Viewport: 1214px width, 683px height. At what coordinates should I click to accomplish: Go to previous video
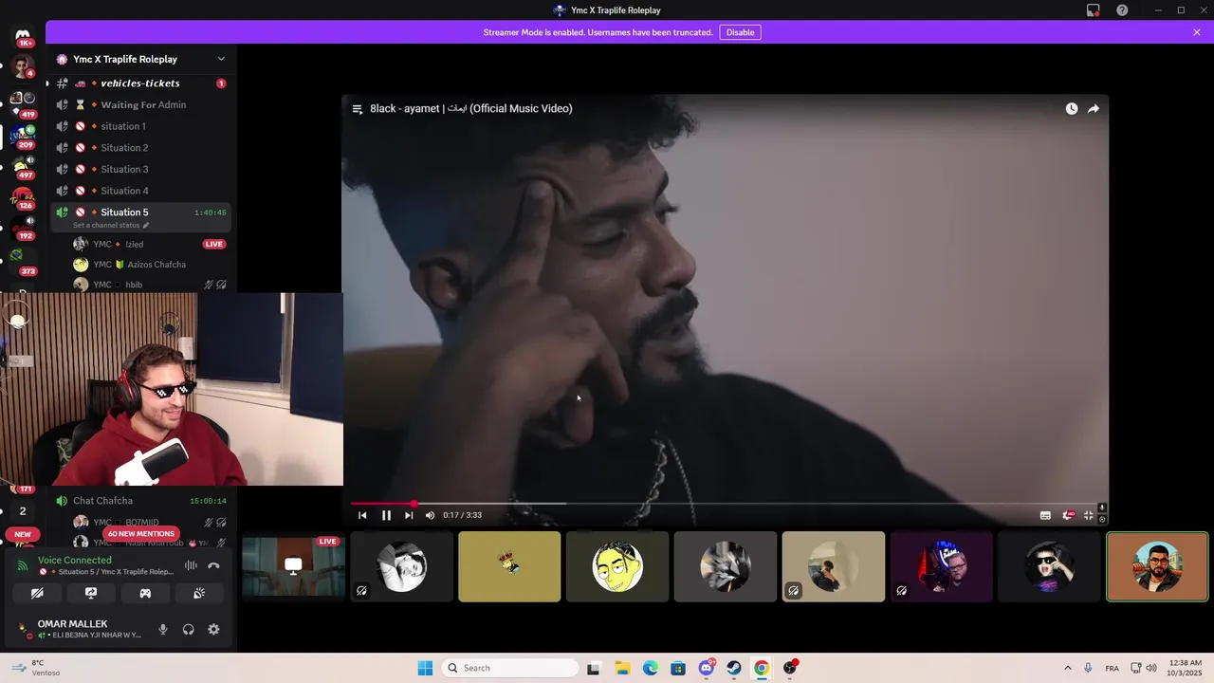362,515
